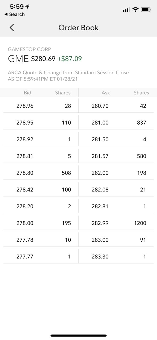Tap the home indicator bar
The image size is (157, 340).
(78, 336)
